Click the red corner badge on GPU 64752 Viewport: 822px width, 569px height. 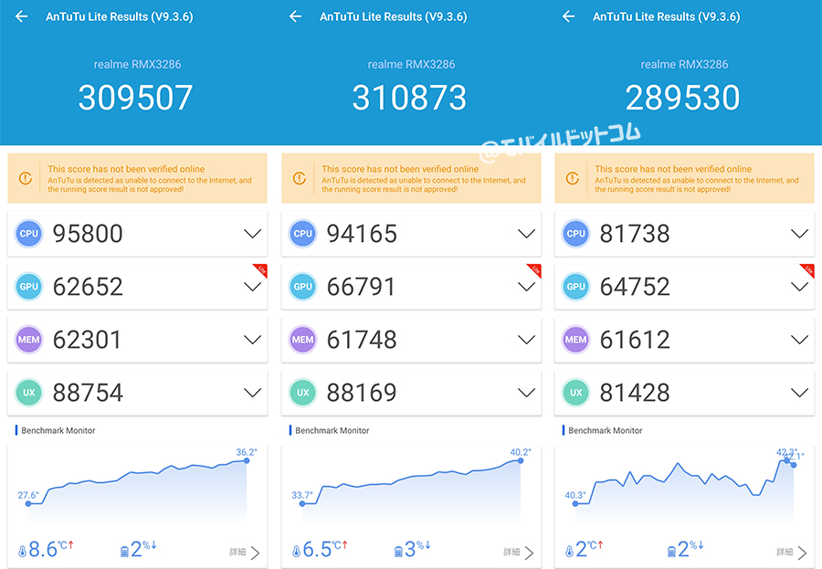tap(806, 270)
